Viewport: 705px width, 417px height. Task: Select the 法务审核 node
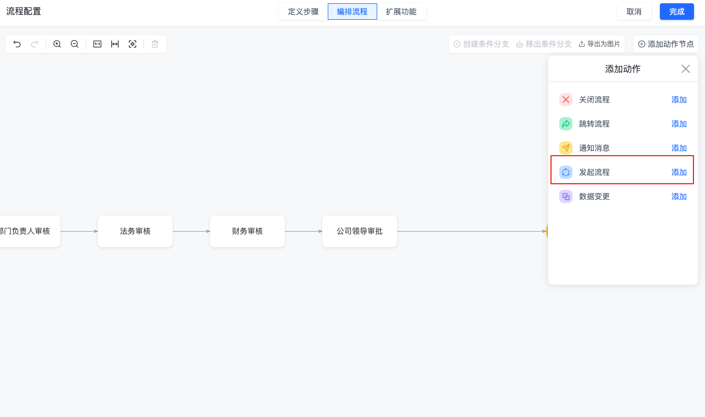[135, 231]
